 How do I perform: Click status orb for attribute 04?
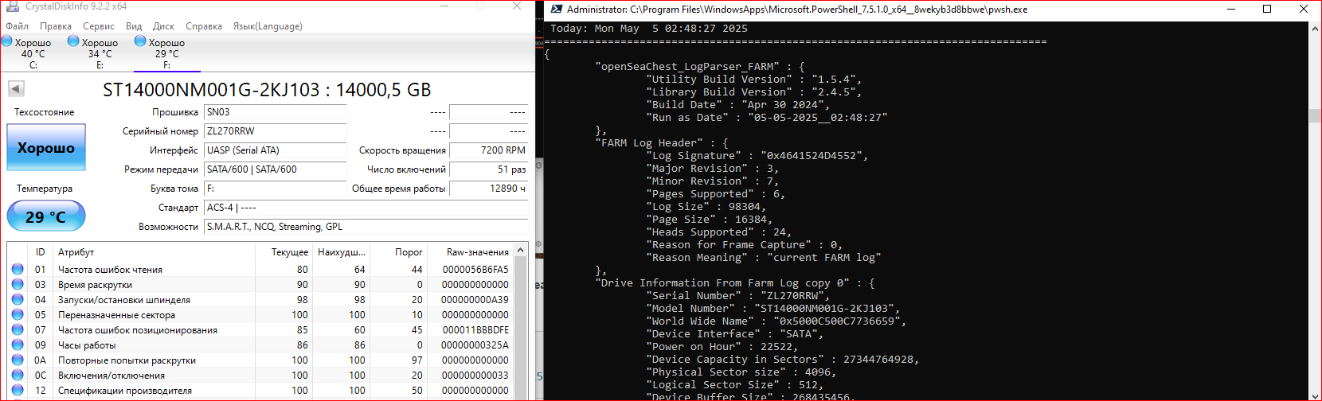tap(18, 300)
